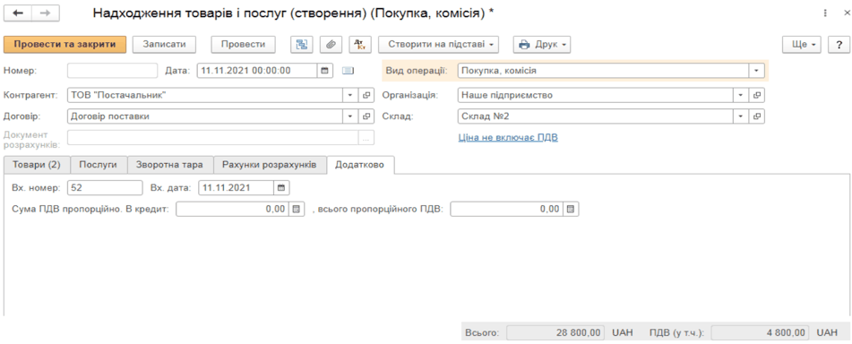Open the three-dot window menu

824,13
